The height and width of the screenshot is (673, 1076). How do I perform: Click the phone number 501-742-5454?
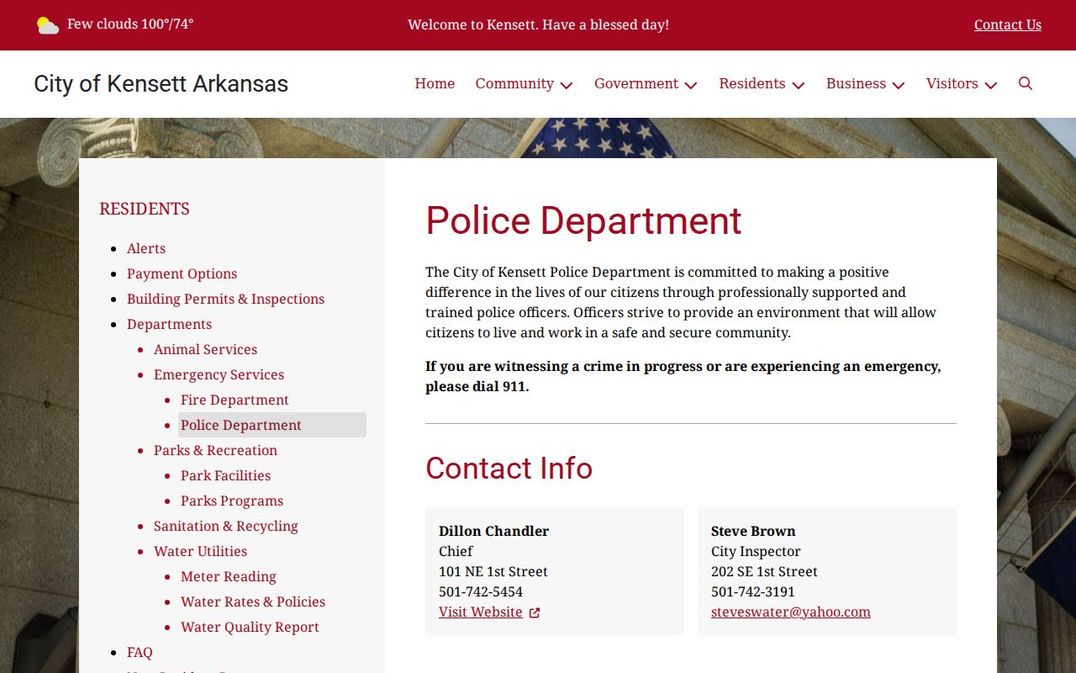[481, 591]
